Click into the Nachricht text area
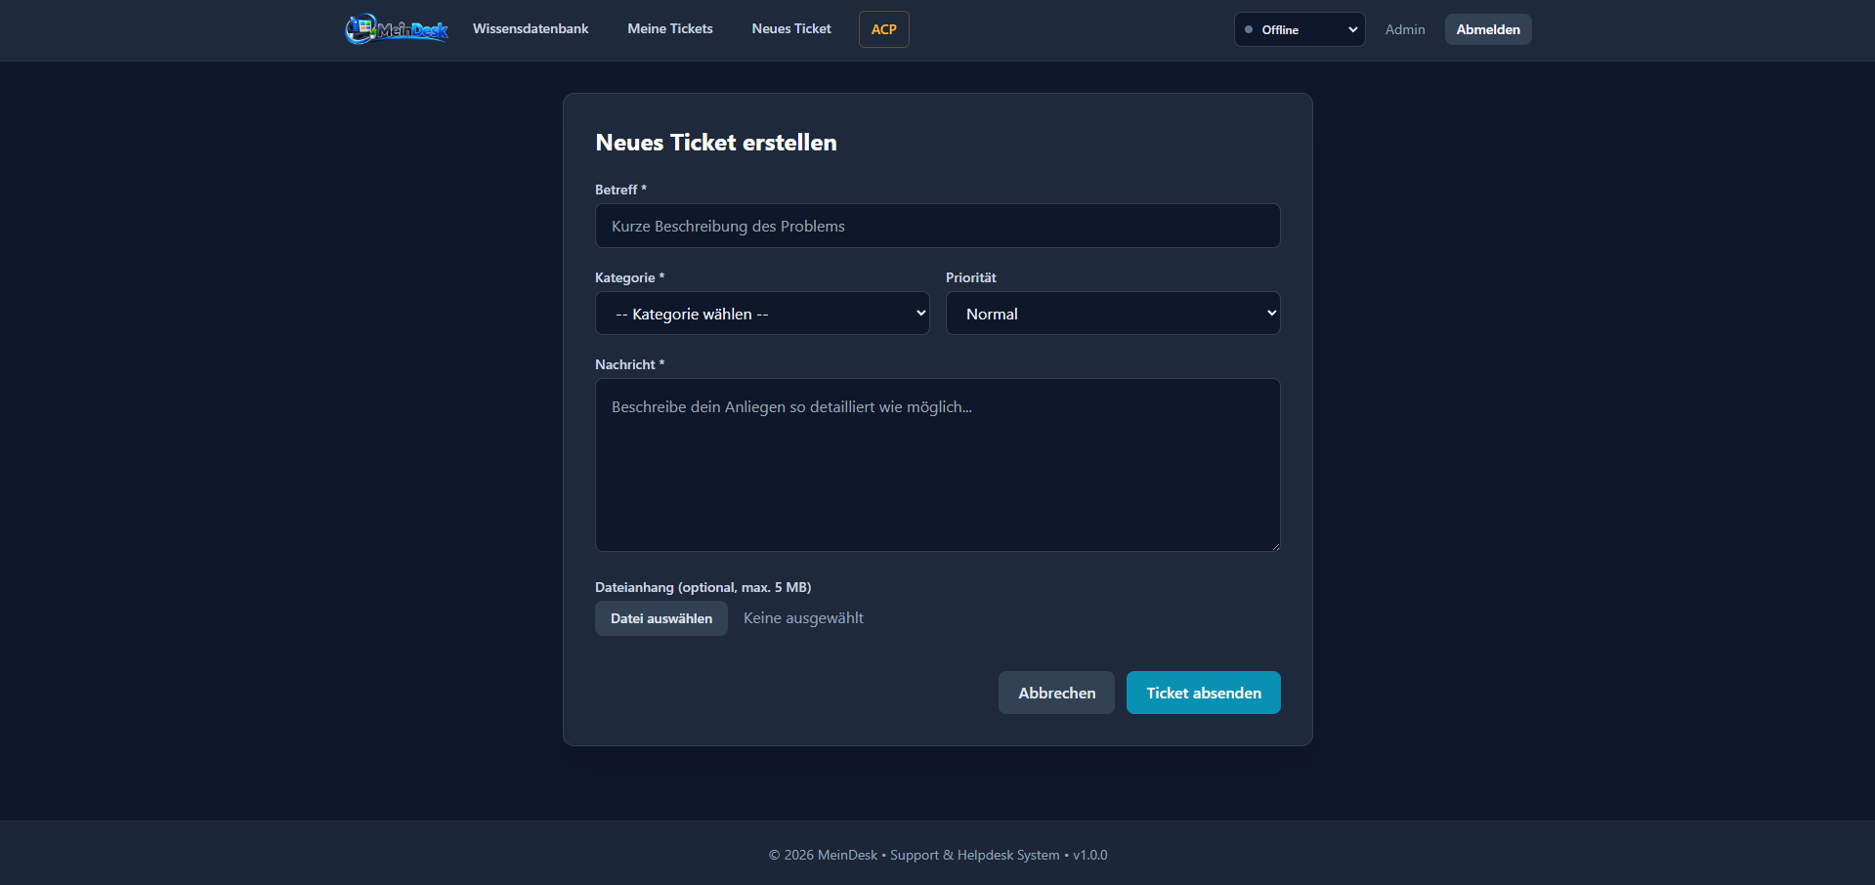 click(x=938, y=465)
